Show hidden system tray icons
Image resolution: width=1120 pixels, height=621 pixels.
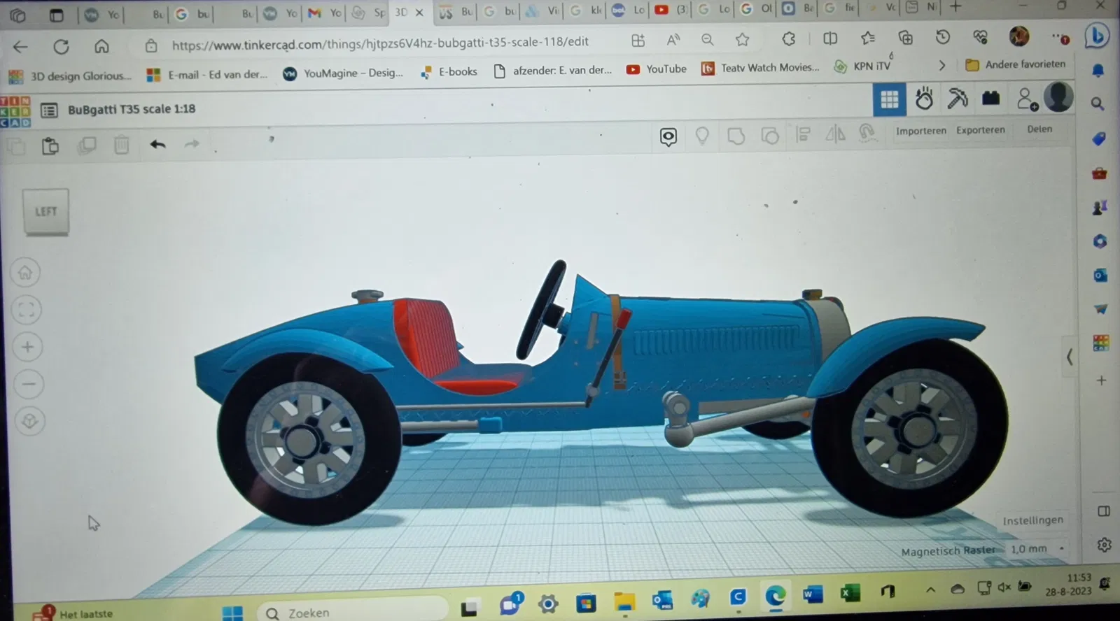click(x=930, y=590)
